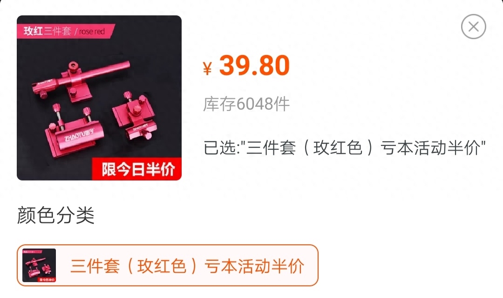Click the 颜色分类 section heading

55,215
